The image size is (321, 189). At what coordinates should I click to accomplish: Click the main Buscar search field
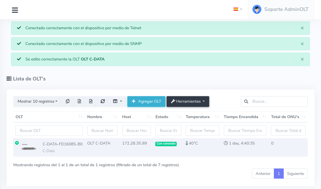pos(278,102)
